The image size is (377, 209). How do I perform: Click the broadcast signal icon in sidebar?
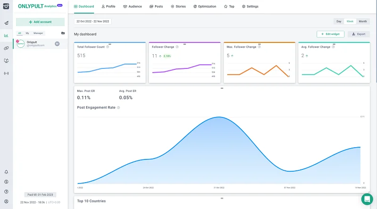(x=6, y=74)
